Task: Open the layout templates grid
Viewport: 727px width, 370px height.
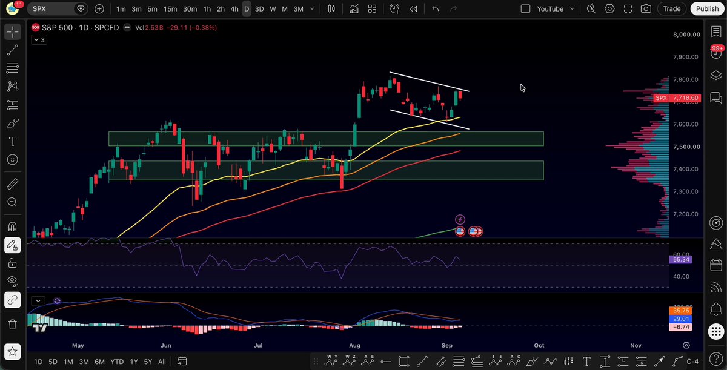Action: tap(372, 9)
